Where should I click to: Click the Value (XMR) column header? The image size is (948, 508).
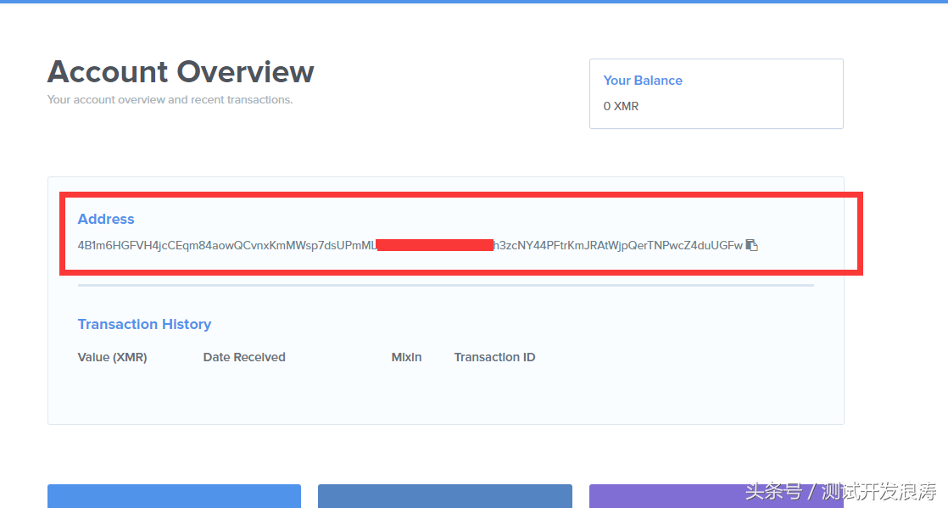[113, 357]
